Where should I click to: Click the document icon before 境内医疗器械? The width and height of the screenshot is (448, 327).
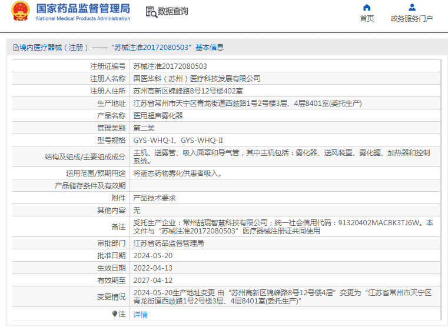coord(16,48)
